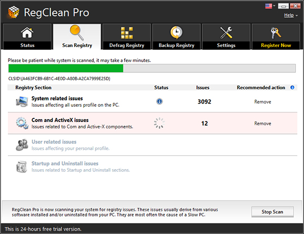Click Remove for Com and ActiveX issues

tap(263, 124)
